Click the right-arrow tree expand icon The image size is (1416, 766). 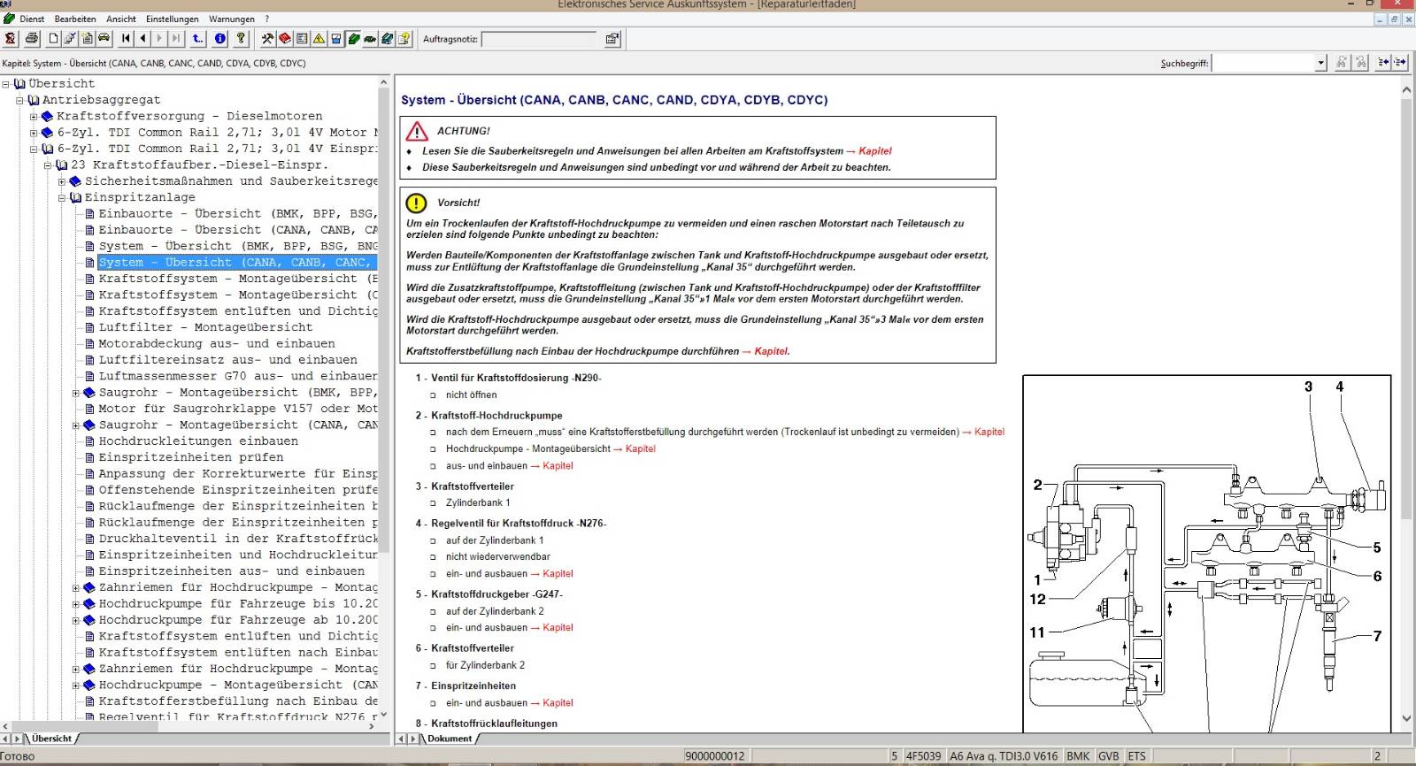coord(1400,63)
